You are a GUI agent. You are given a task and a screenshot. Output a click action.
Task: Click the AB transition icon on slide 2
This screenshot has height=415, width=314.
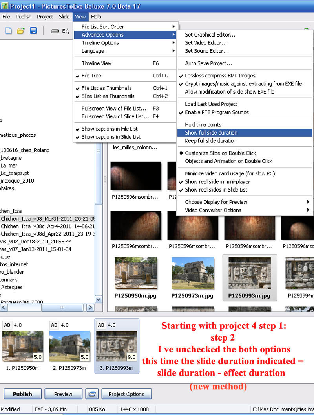tap(54, 325)
